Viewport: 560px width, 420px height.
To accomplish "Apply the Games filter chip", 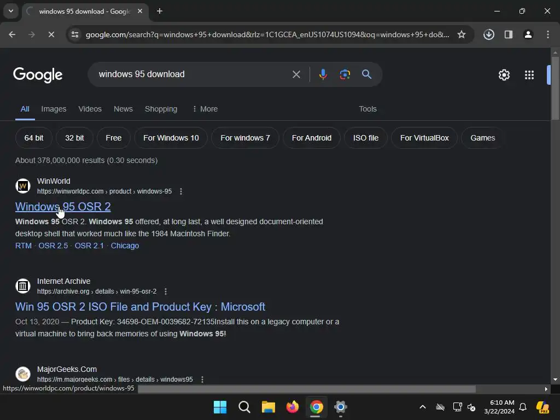I will (x=482, y=138).
